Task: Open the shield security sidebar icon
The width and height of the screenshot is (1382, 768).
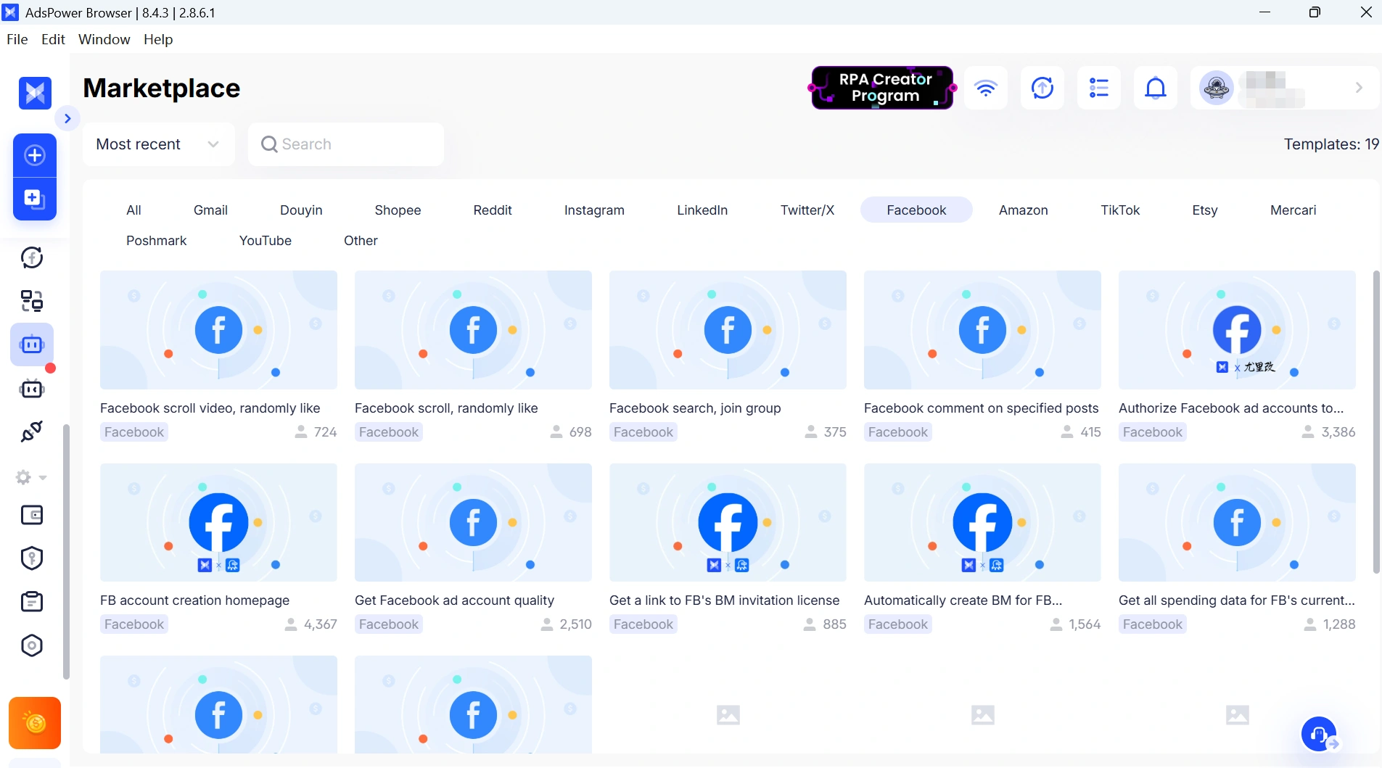Action: coord(32,558)
